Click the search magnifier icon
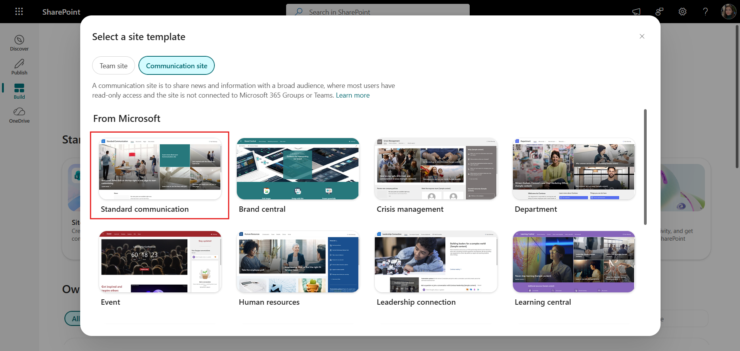This screenshot has height=351, width=740. 299,12
